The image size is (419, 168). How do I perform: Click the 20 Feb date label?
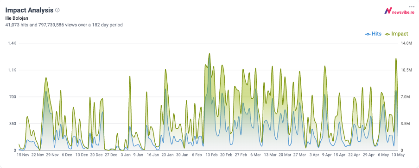[226, 155]
